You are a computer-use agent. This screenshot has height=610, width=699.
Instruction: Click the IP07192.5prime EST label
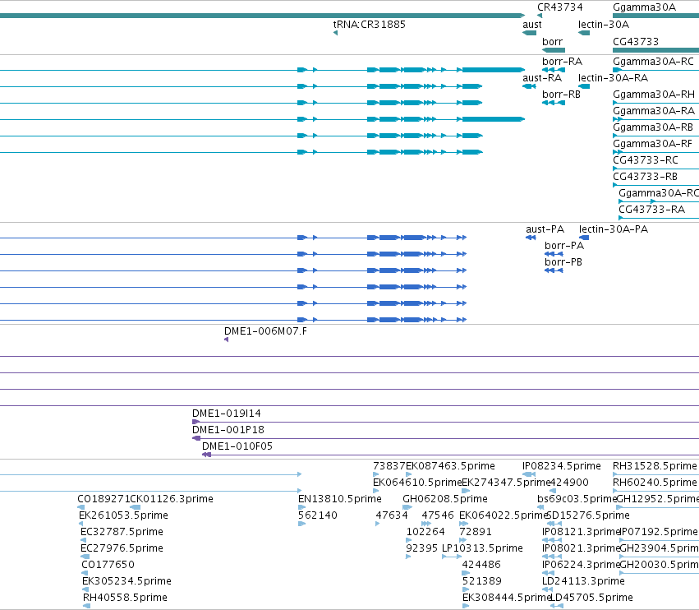coord(659,531)
